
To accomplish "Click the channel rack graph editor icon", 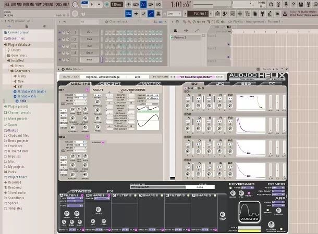I will (x=155, y=22).
